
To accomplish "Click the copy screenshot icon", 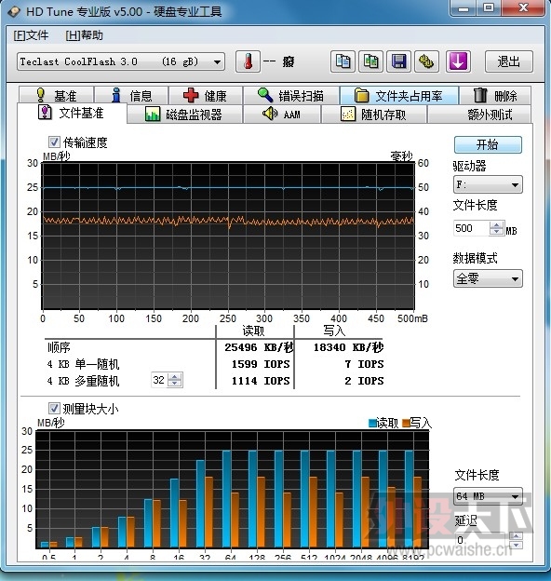I will [370, 61].
